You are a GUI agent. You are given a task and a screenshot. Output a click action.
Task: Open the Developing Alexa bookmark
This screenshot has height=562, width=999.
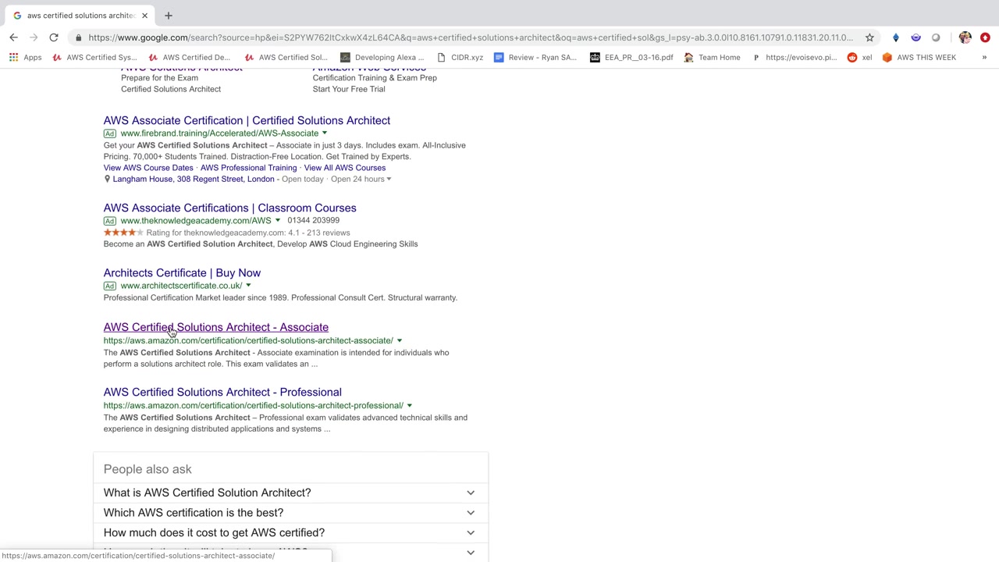pos(382,57)
